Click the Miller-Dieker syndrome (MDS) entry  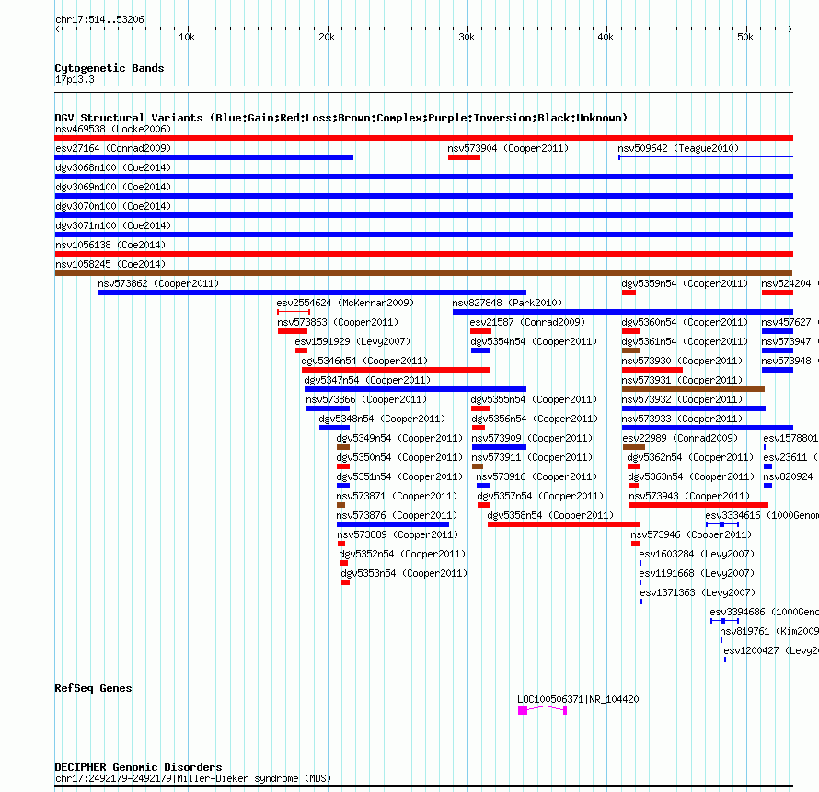pyautogui.click(x=193, y=778)
